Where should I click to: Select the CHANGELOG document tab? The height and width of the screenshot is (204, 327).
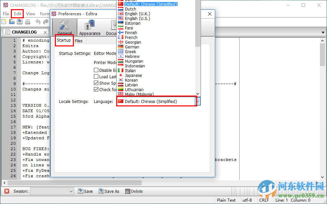point(24,32)
